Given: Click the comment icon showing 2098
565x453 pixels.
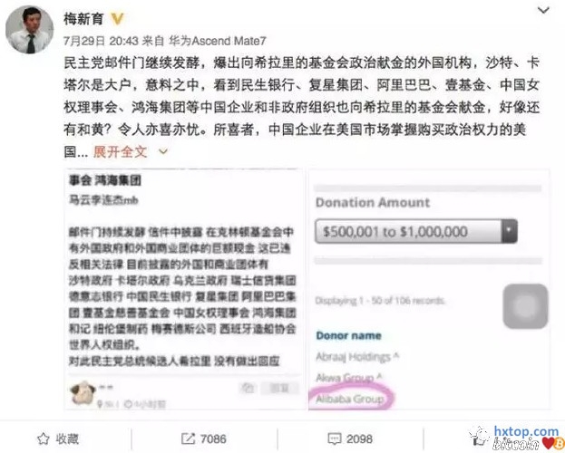Looking at the screenshot, I should pos(335,439).
